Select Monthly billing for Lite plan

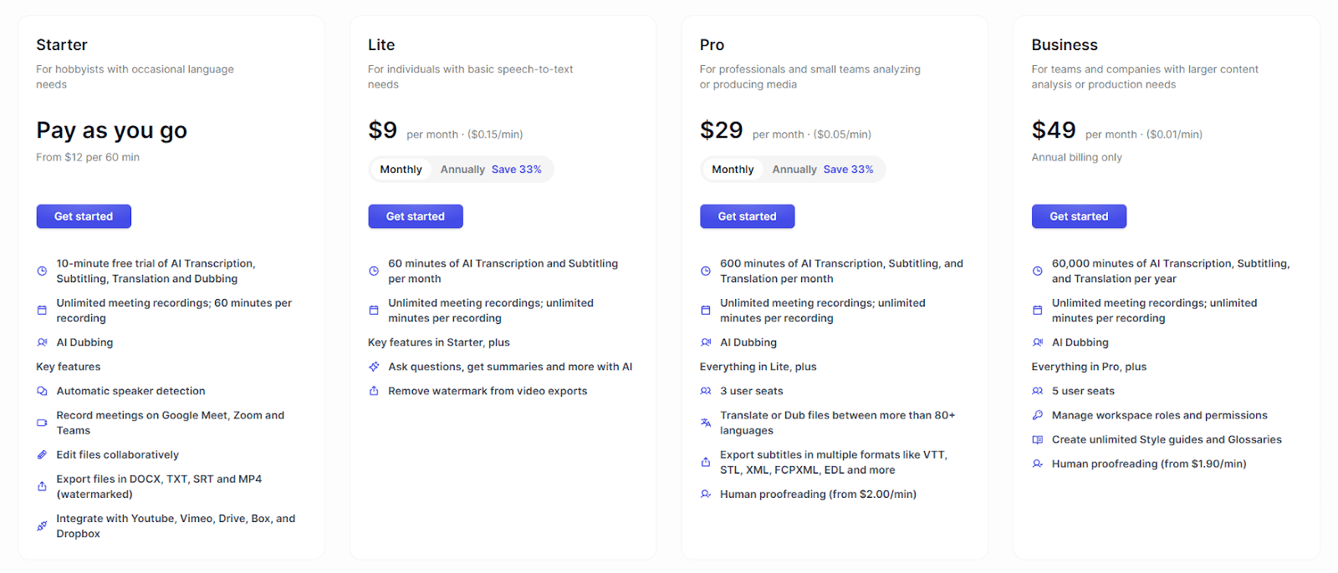[x=401, y=170]
